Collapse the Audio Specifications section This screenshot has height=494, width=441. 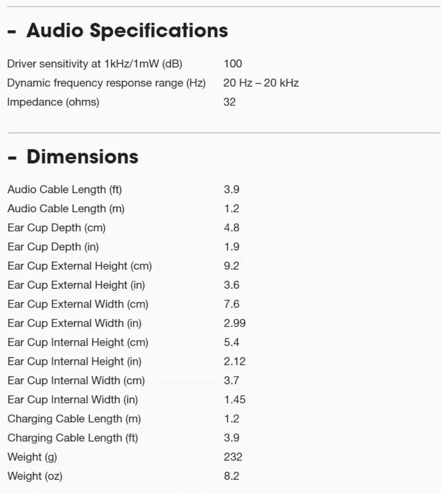118,31
